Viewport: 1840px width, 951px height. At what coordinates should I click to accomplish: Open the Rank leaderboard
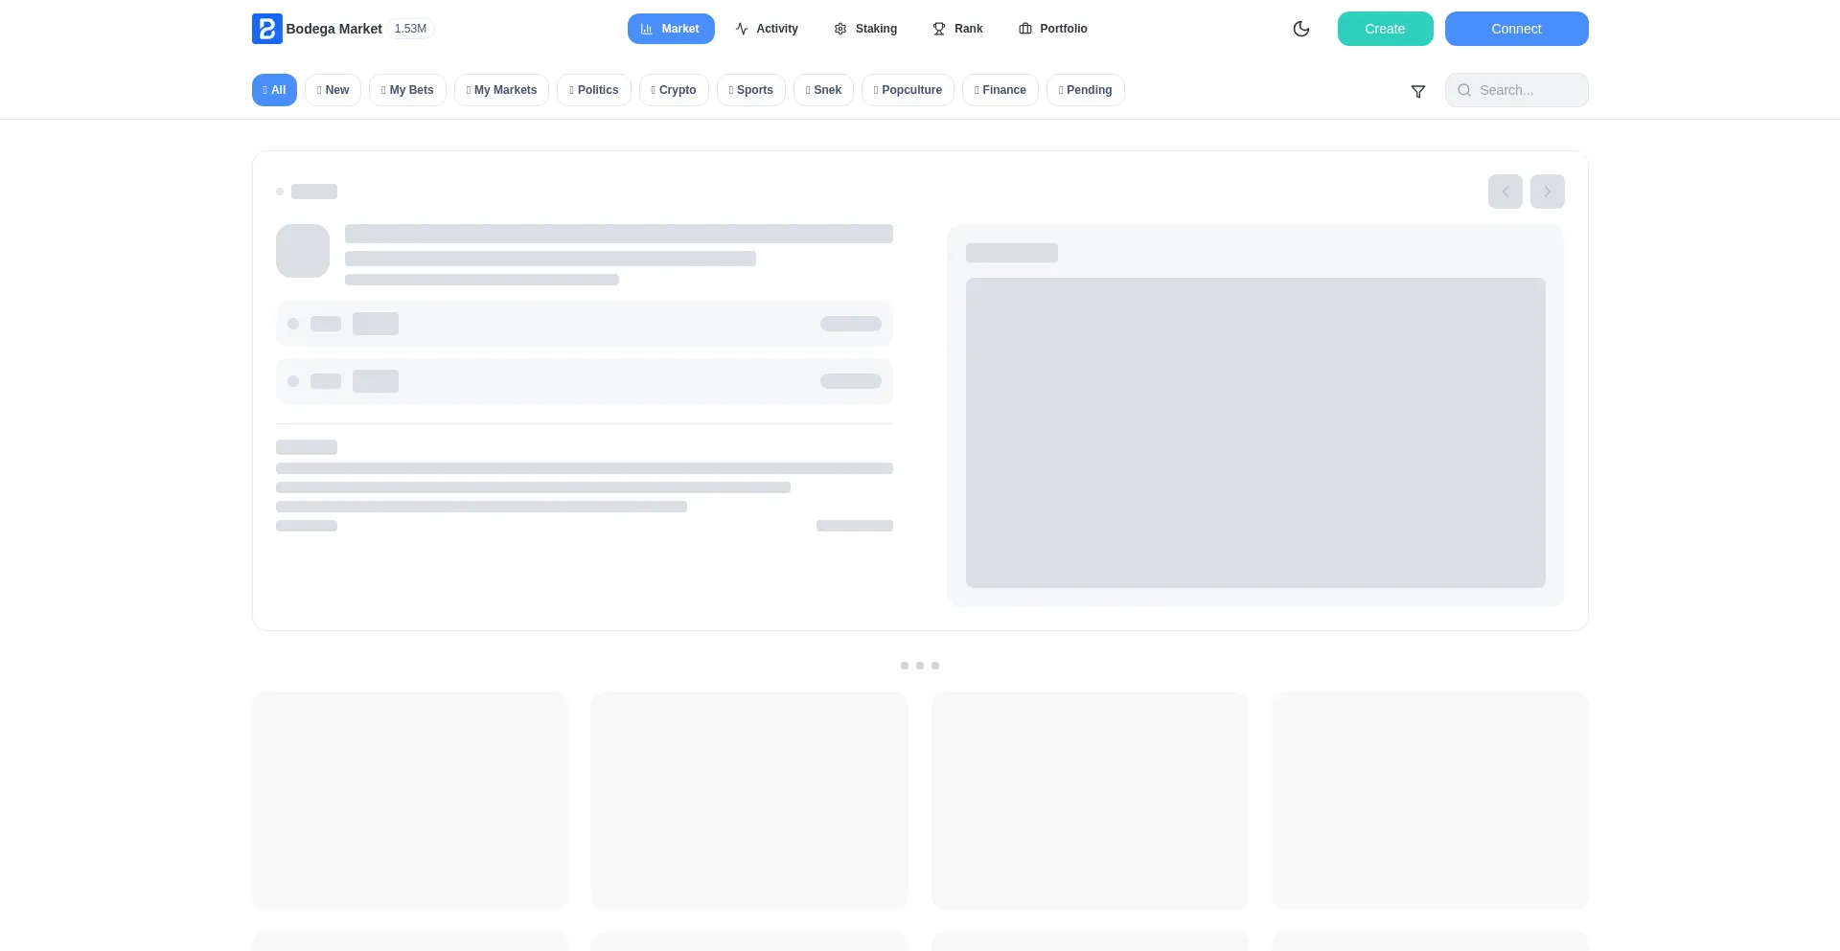(x=957, y=29)
